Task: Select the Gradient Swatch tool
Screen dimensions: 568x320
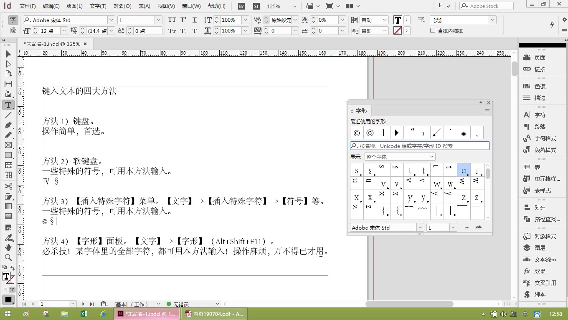Action: (x=8, y=206)
